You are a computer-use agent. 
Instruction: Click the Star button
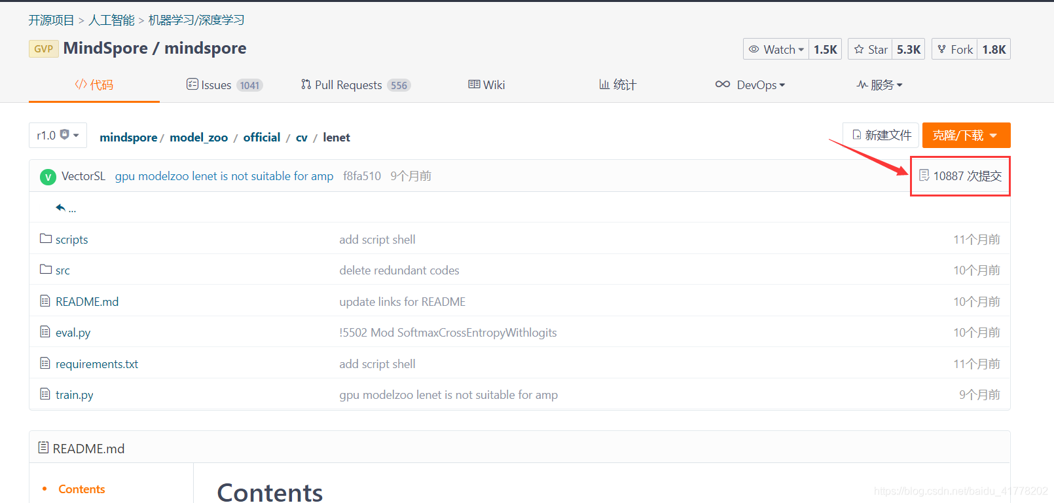click(870, 49)
